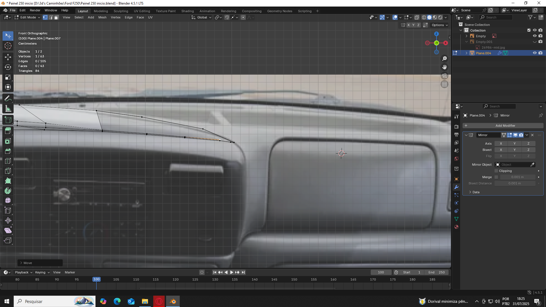The height and width of the screenshot is (307, 546).
Task: Open the Modifiers wrench properties tab
Action: (456, 187)
